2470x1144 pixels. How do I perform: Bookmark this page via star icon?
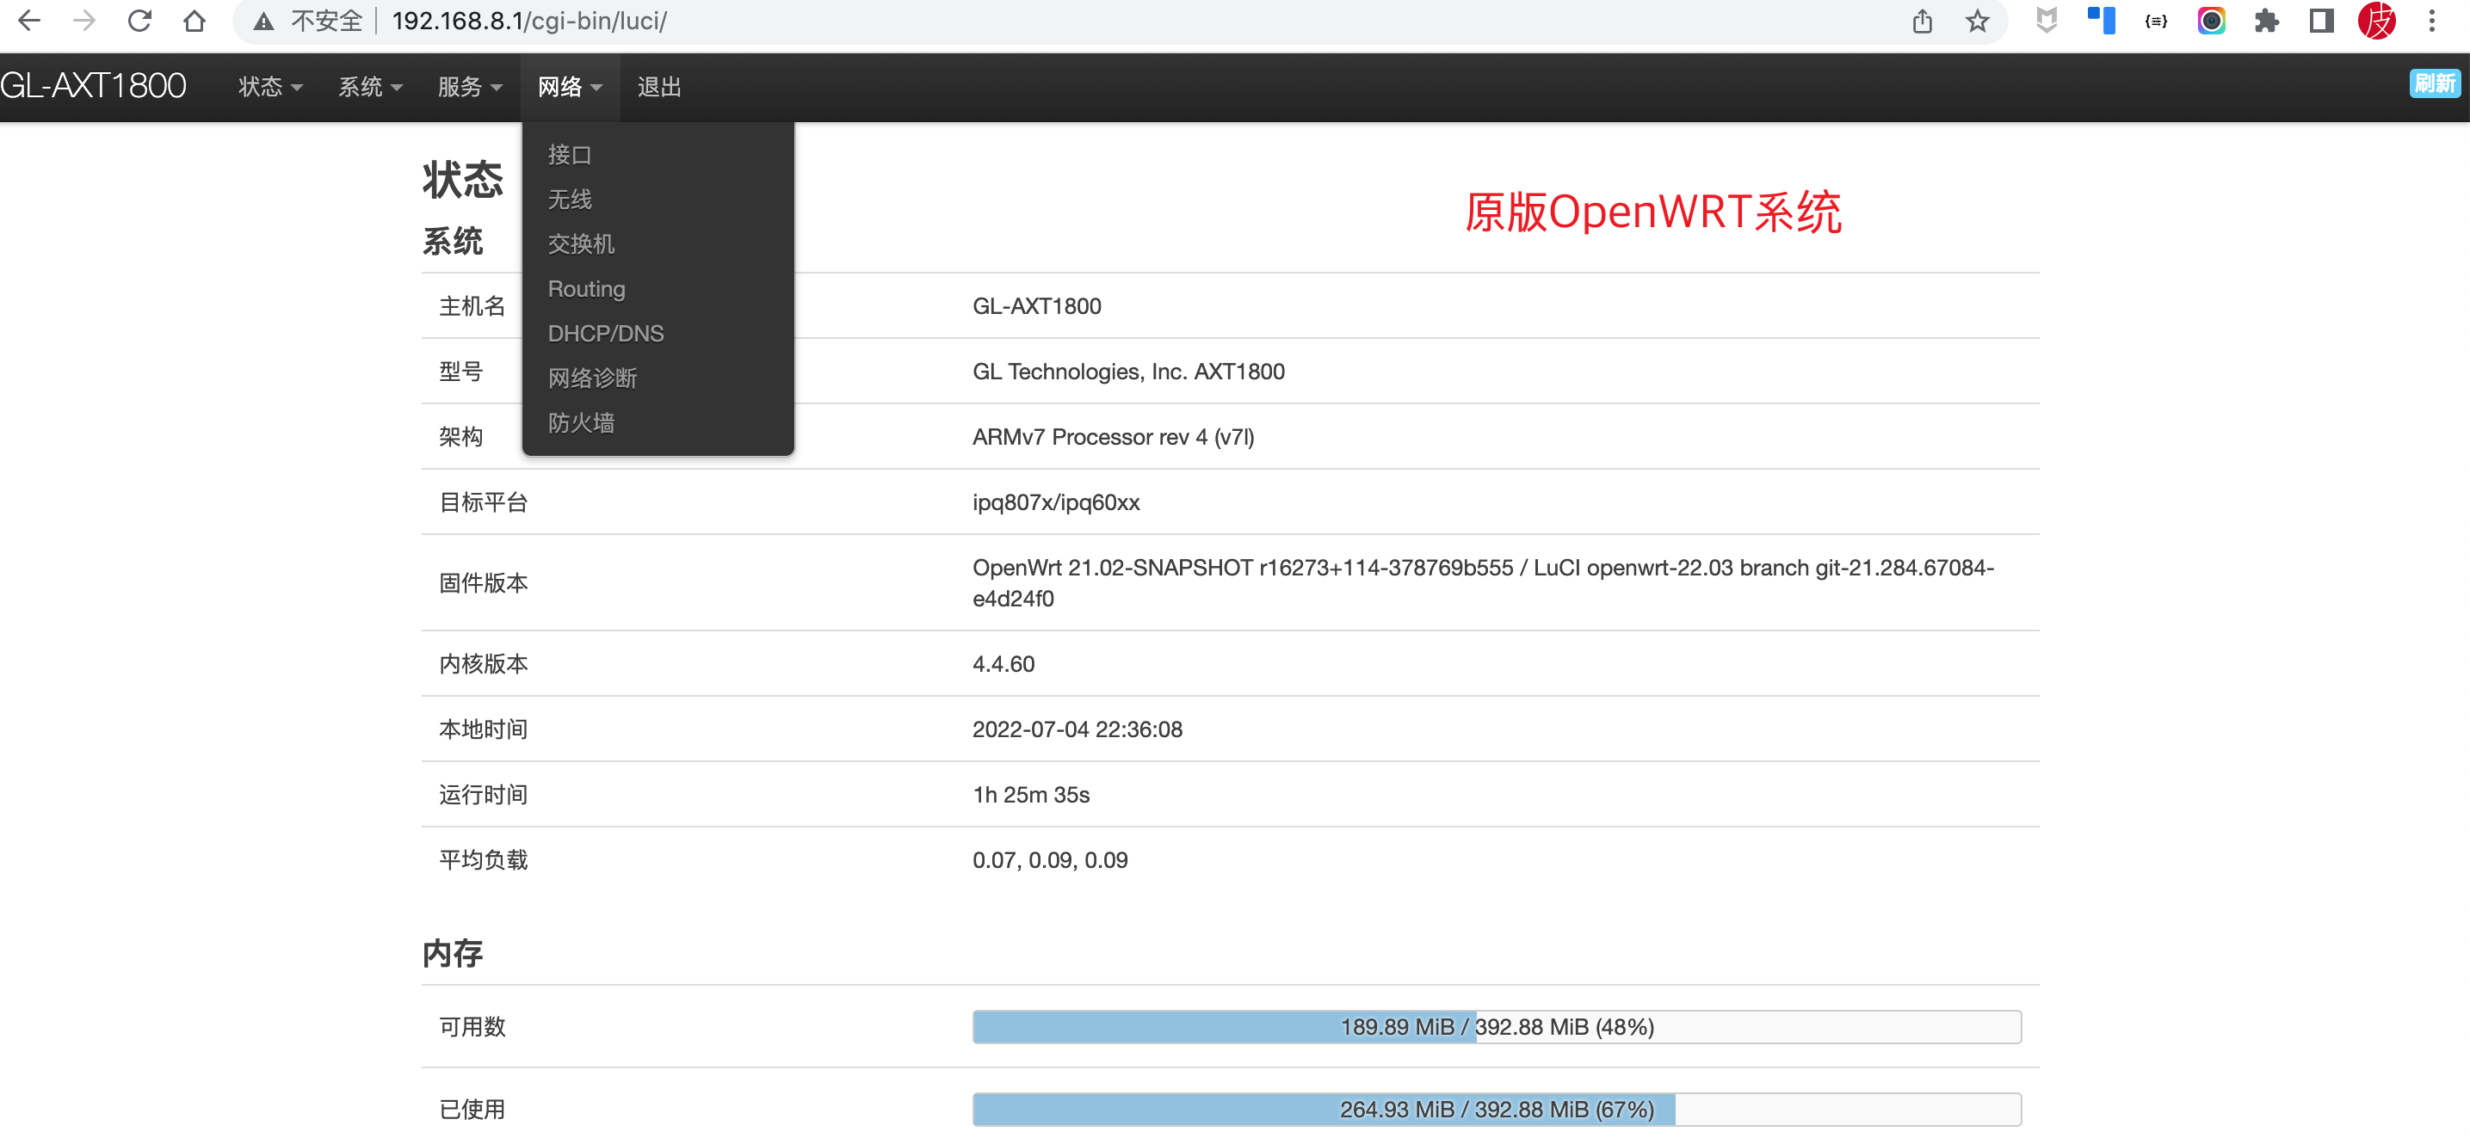click(1977, 20)
